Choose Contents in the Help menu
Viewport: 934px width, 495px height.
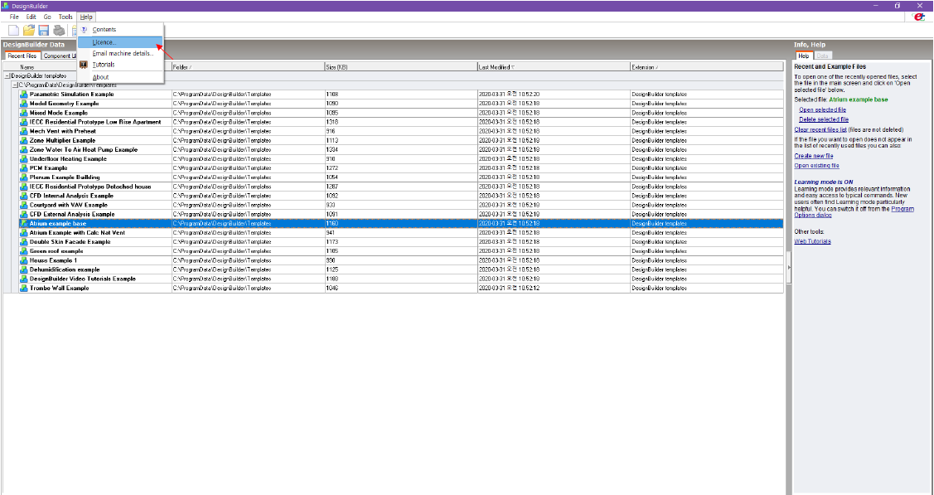pyautogui.click(x=104, y=29)
